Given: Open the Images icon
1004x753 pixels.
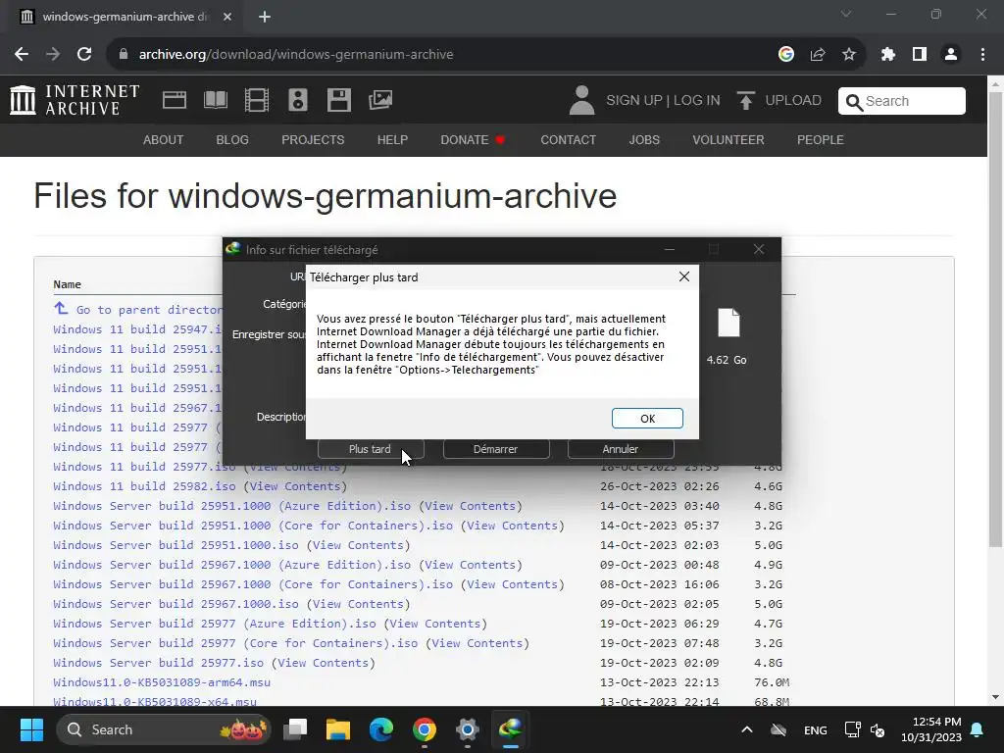Looking at the screenshot, I should pyautogui.click(x=380, y=100).
